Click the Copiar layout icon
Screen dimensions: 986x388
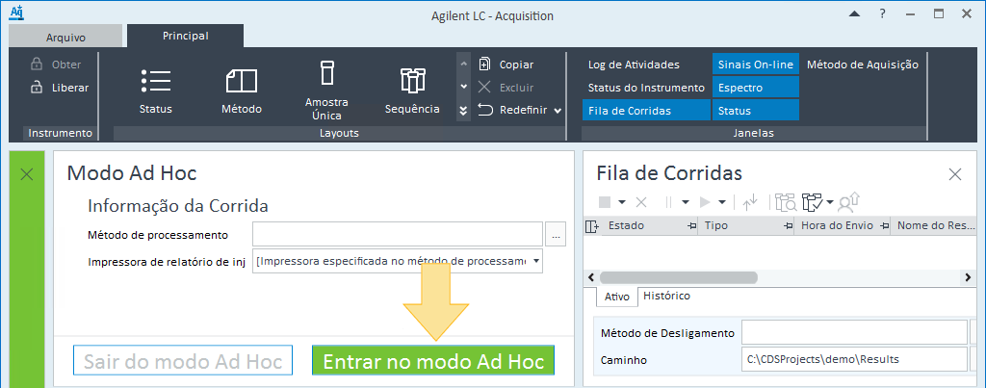coord(484,65)
